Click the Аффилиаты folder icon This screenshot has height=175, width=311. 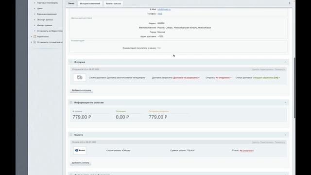coord(35,36)
